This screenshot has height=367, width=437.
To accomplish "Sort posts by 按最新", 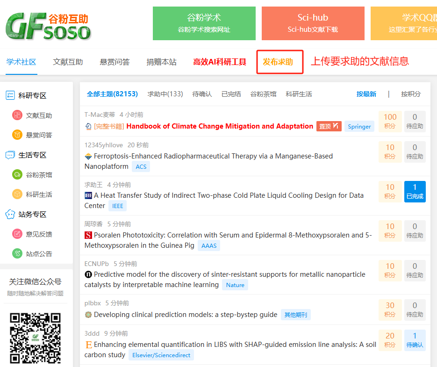I will (366, 94).
